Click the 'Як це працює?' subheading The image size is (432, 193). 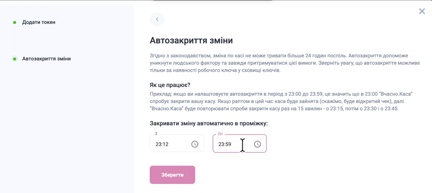tap(170, 85)
